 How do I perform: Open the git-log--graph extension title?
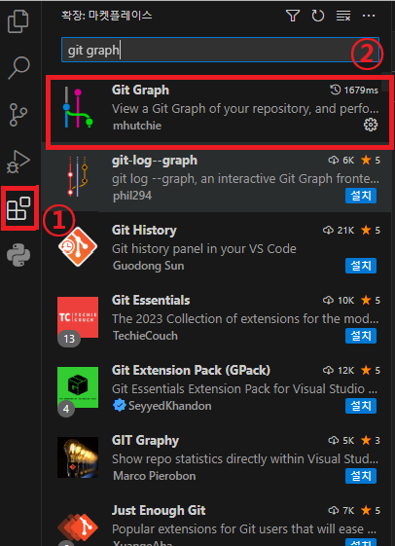(x=155, y=161)
